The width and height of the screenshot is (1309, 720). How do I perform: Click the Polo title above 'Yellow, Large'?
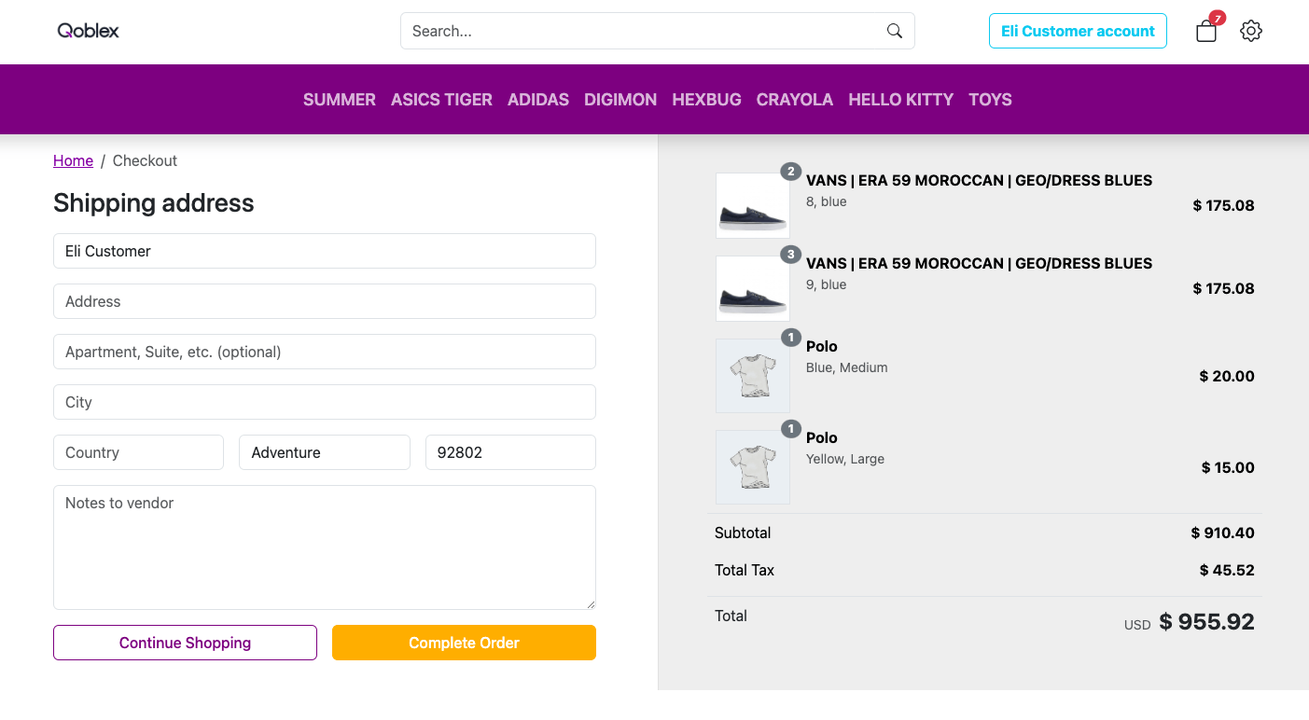coord(822,437)
